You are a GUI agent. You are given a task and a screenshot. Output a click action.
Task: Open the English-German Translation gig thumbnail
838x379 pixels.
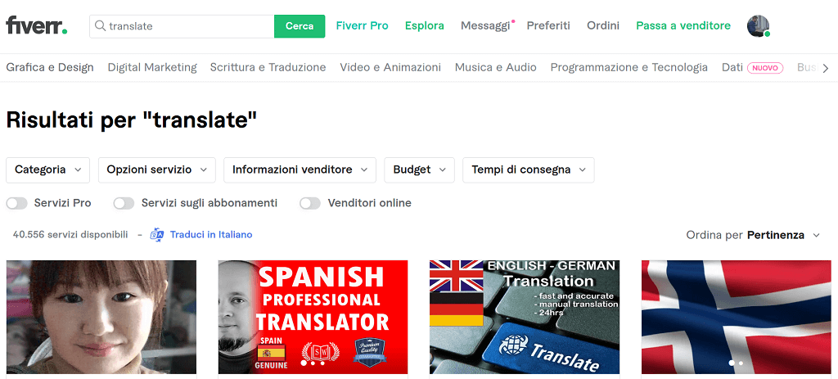pos(525,317)
